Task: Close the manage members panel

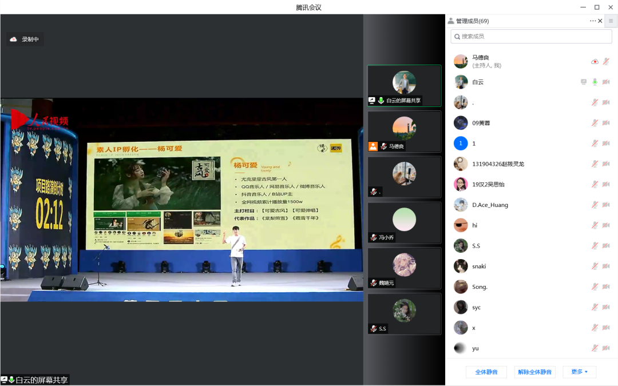Action: [x=600, y=21]
